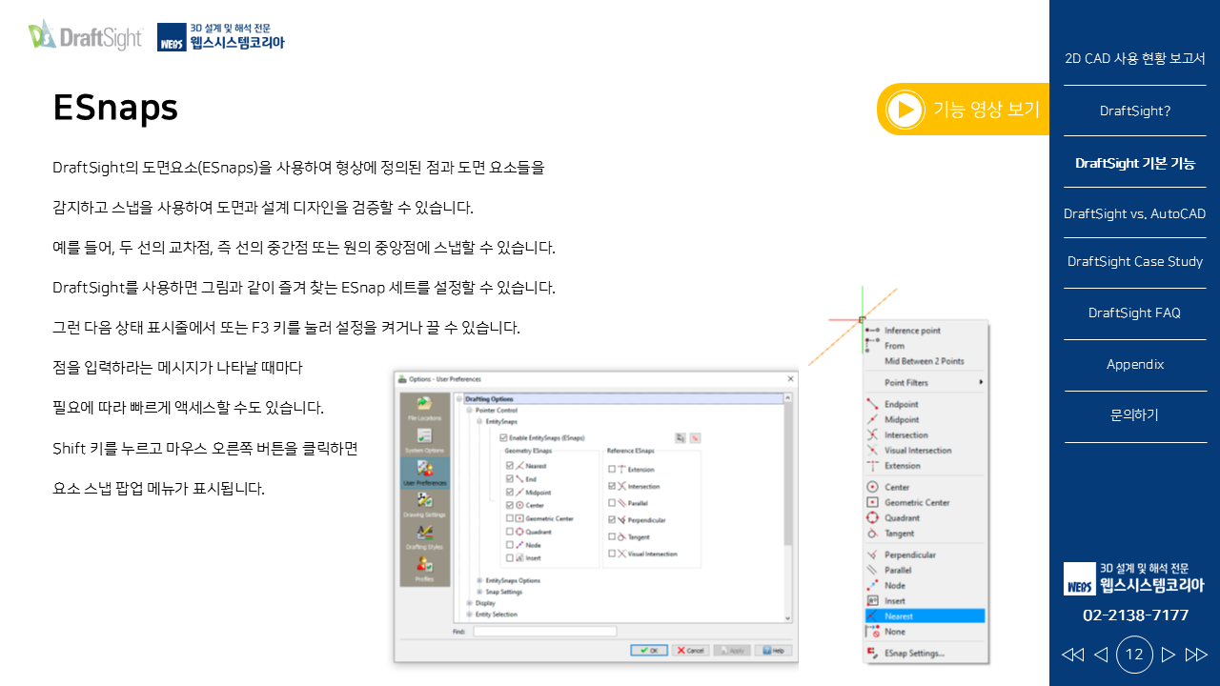
Task: Collapse the Drafting Options tree node
Action: click(459, 399)
